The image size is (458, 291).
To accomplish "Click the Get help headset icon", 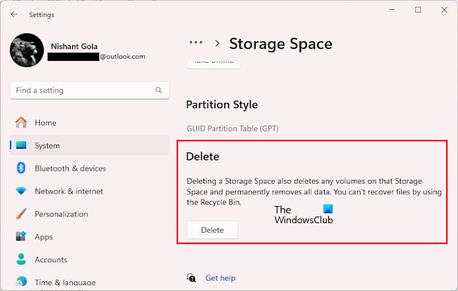I will pyautogui.click(x=191, y=278).
